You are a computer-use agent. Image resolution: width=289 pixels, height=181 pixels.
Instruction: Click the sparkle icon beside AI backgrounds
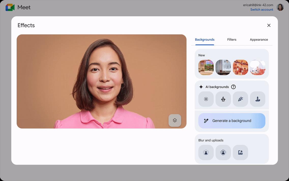click(201, 87)
